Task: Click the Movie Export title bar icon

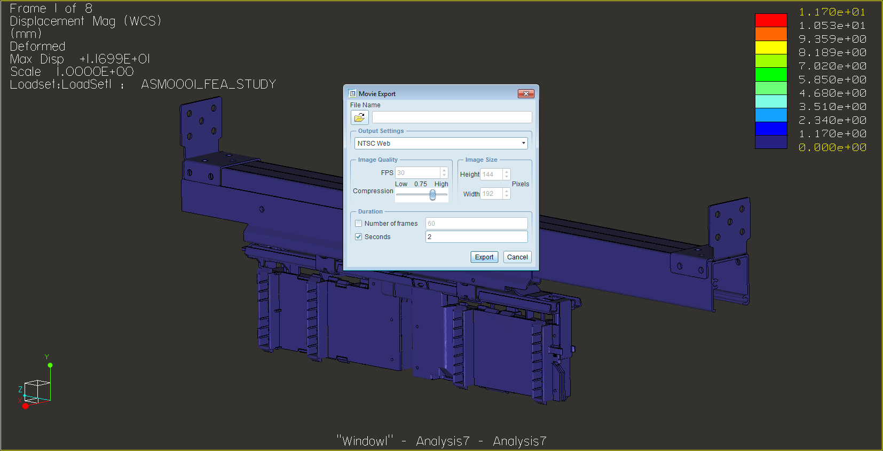Action: coord(352,93)
